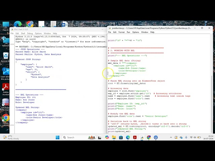Open Help menu in IDLE Shell window
Image resolution: width=215 pixels, height=161 pixels.
[x=55, y=34]
